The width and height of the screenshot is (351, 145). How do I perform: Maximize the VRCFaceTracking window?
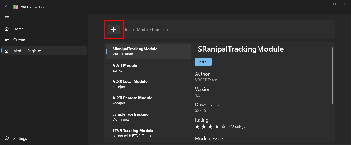pyautogui.click(x=334, y=4)
